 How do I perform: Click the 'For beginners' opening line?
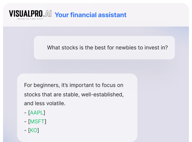[74, 85]
